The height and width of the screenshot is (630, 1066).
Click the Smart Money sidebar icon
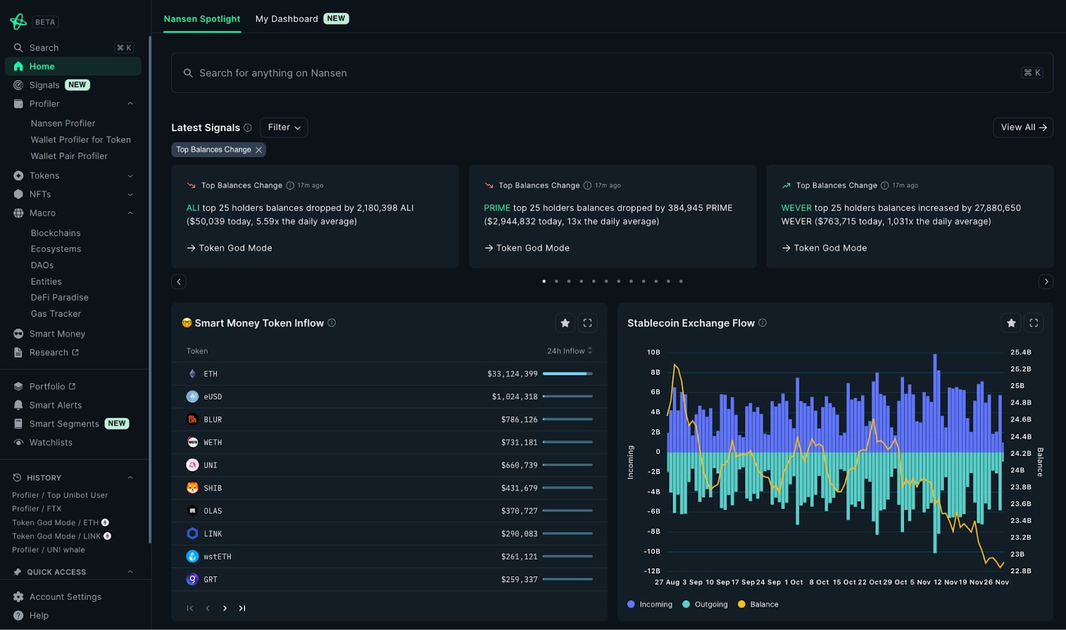click(17, 333)
